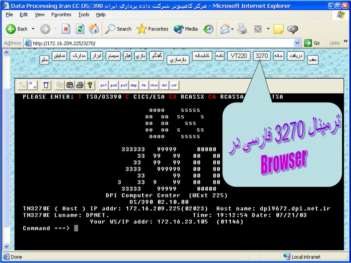Open the Media pane button

185,29
